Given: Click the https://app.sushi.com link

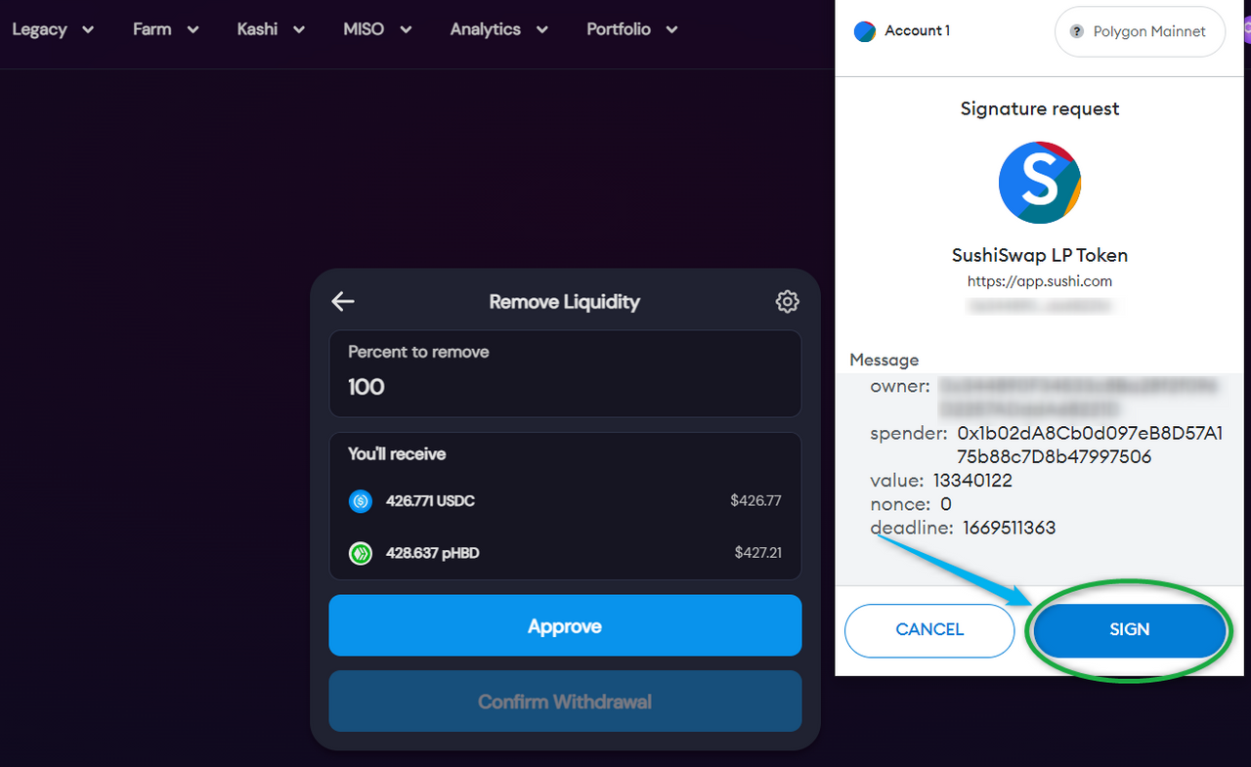Looking at the screenshot, I should pyautogui.click(x=1040, y=281).
